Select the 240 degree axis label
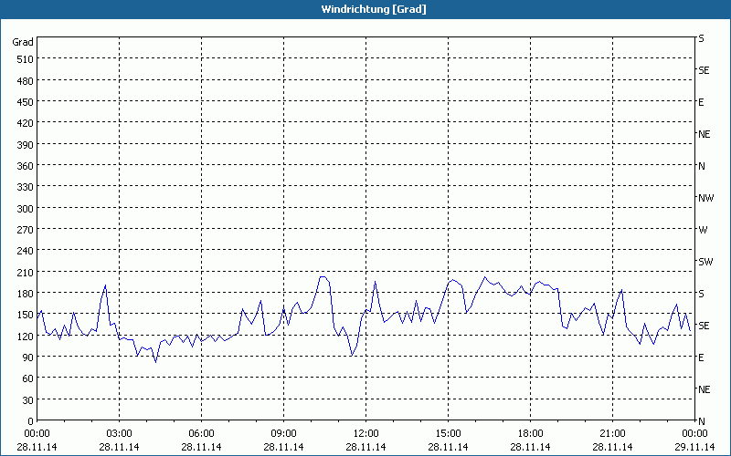The height and width of the screenshot is (456, 731). click(x=26, y=251)
